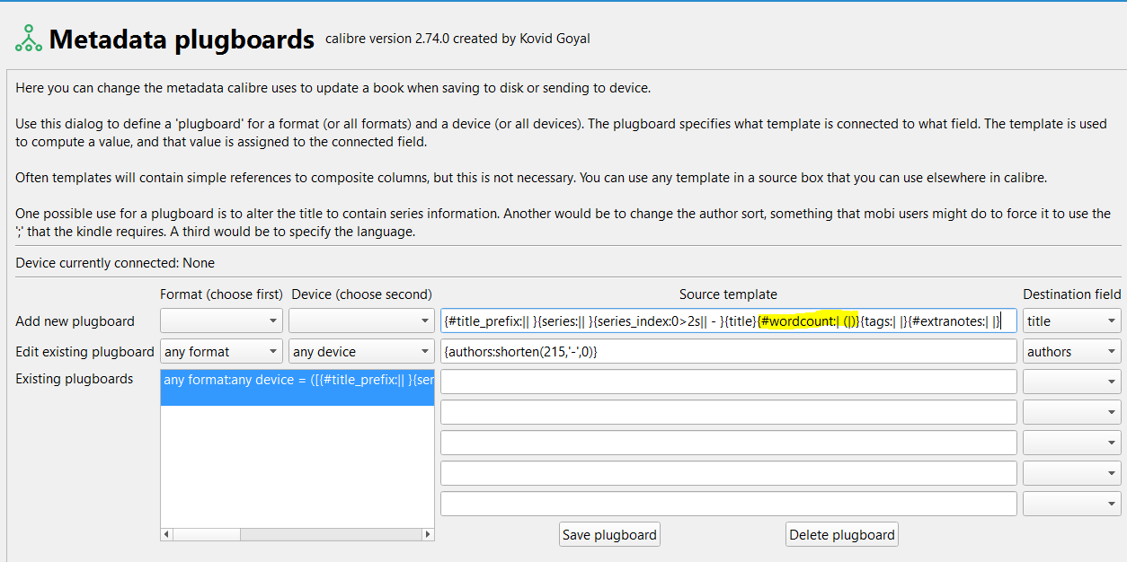
Task: Open the 'authors' destination field dropdown
Action: (x=1071, y=351)
